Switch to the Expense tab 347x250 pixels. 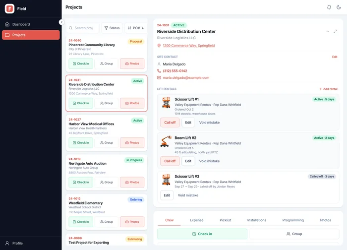[196, 220]
